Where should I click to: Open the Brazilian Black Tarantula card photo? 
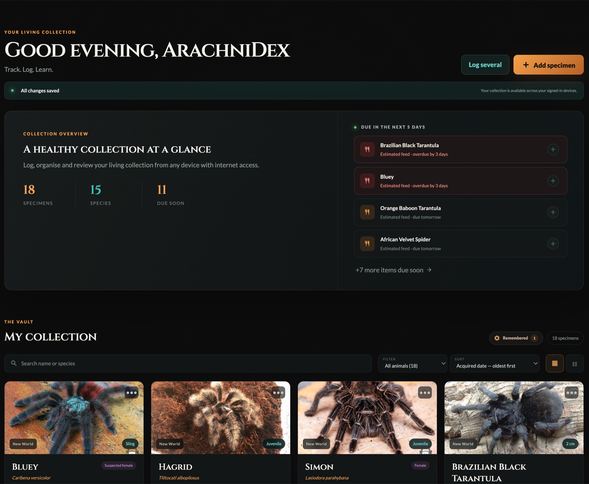coord(514,418)
